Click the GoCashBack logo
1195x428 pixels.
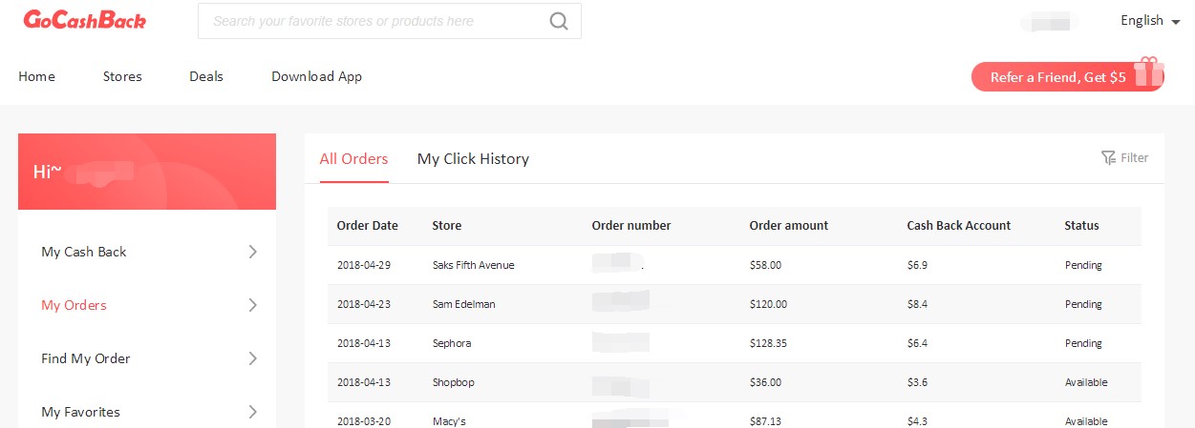click(x=85, y=19)
